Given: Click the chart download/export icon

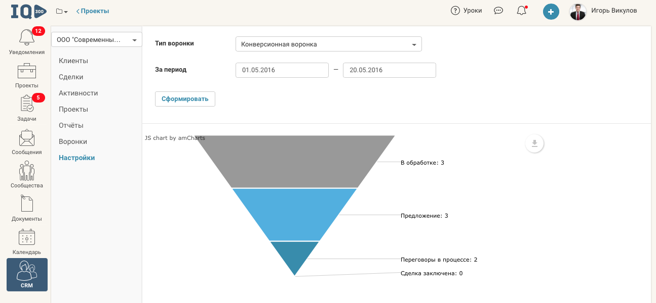Looking at the screenshot, I should 534,144.
